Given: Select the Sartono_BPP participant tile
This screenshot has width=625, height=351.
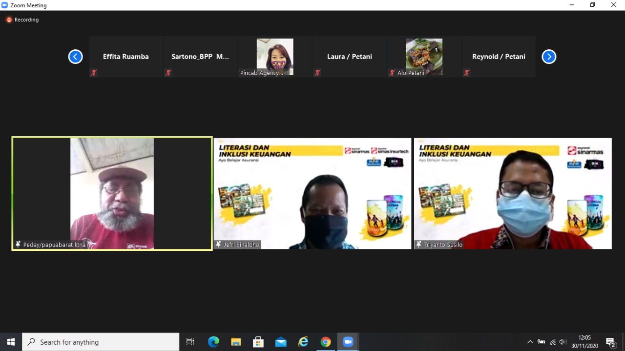Looking at the screenshot, I should 200,57.
